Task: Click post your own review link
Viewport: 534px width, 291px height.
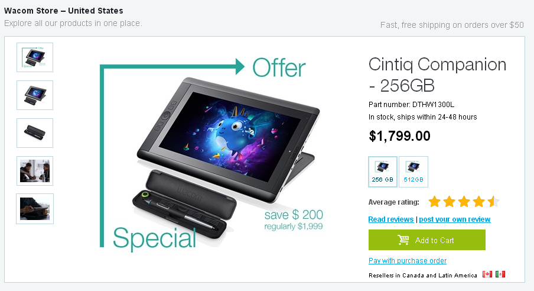Action: (455, 219)
